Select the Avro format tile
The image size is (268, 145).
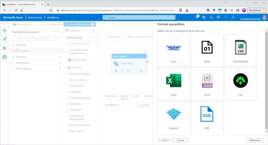[174, 50]
